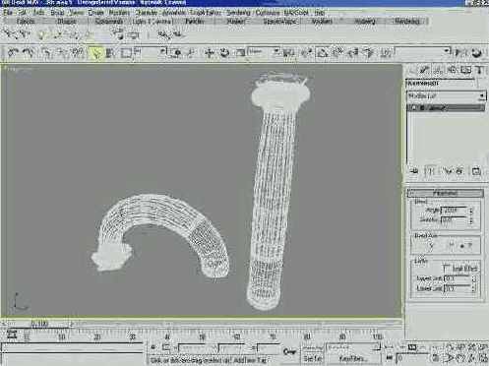Select the Bend entry in modifier stack
This screenshot has width=489, height=366.
point(446,108)
